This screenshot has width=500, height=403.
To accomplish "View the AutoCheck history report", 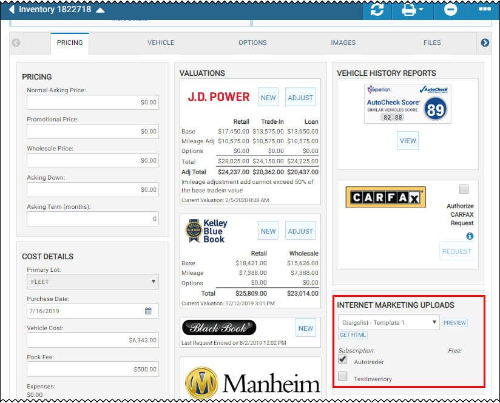I will pos(408,141).
